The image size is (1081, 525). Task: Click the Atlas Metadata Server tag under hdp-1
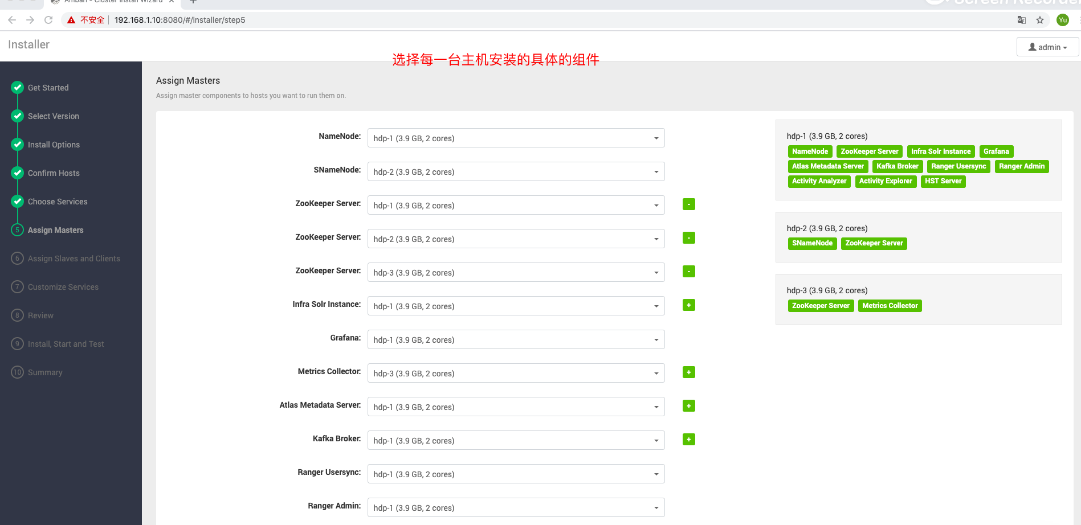[x=827, y=166]
